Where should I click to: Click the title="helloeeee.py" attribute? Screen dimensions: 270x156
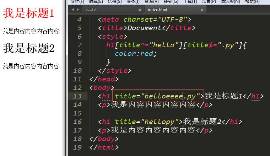157,96
